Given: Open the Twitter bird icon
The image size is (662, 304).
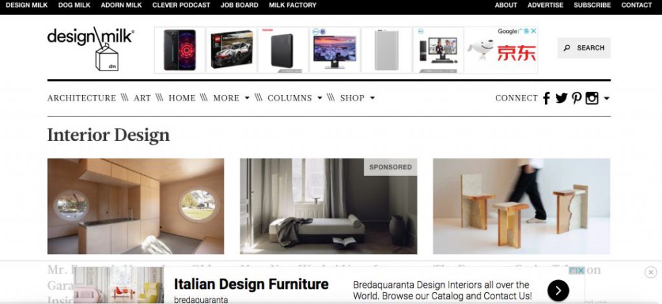Looking at the screenshot, I should click(561, 98).
